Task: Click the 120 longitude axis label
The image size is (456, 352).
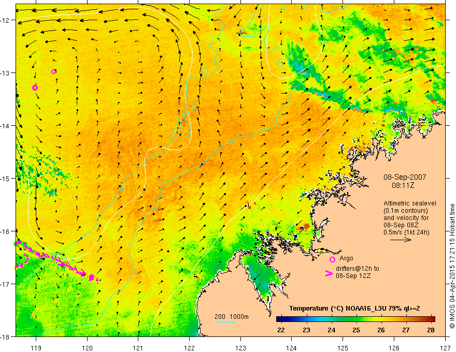Action: [x=87, y=348]
